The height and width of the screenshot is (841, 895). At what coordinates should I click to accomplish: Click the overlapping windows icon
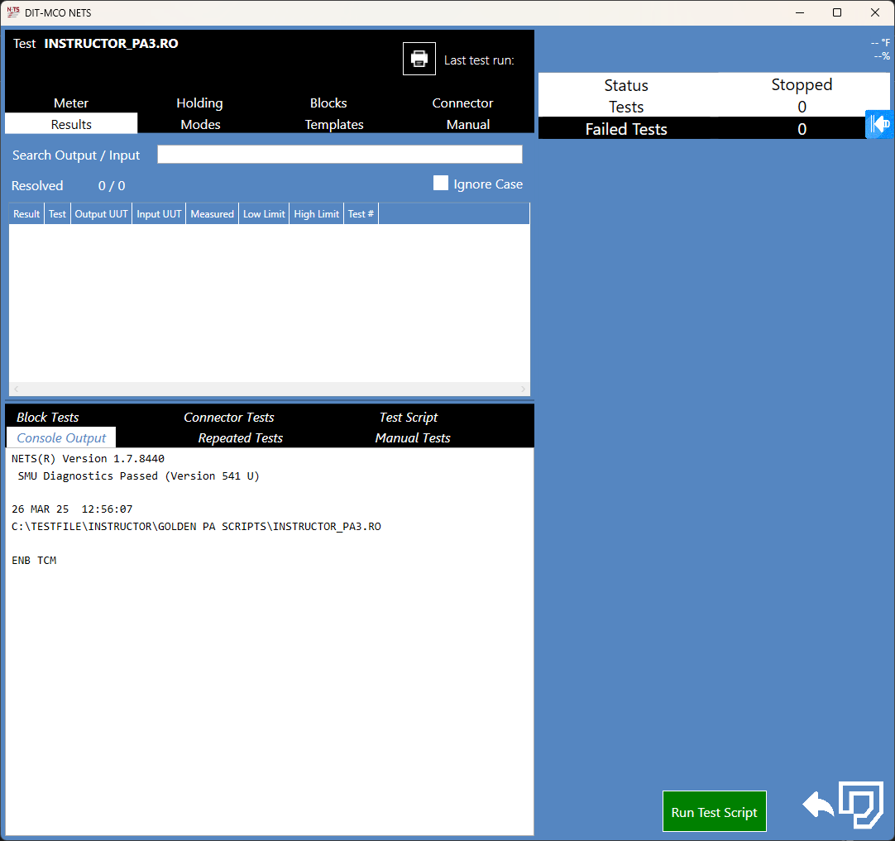(861, 805)
